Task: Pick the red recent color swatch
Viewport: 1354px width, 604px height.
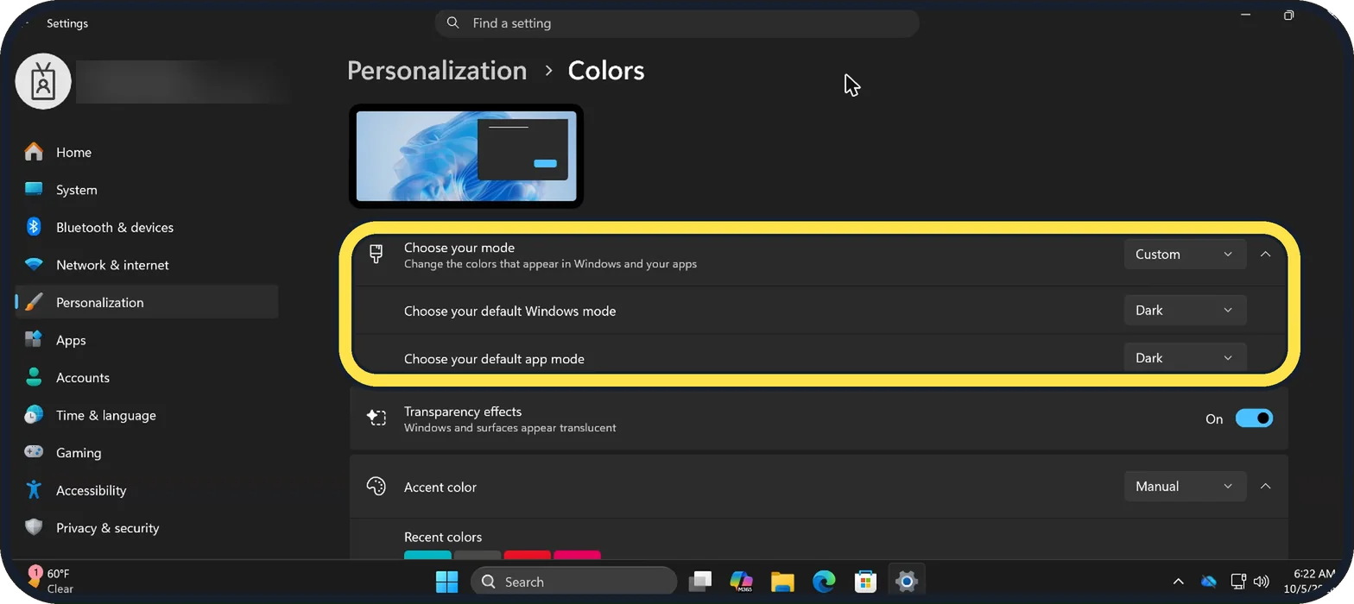Action: 528,556
